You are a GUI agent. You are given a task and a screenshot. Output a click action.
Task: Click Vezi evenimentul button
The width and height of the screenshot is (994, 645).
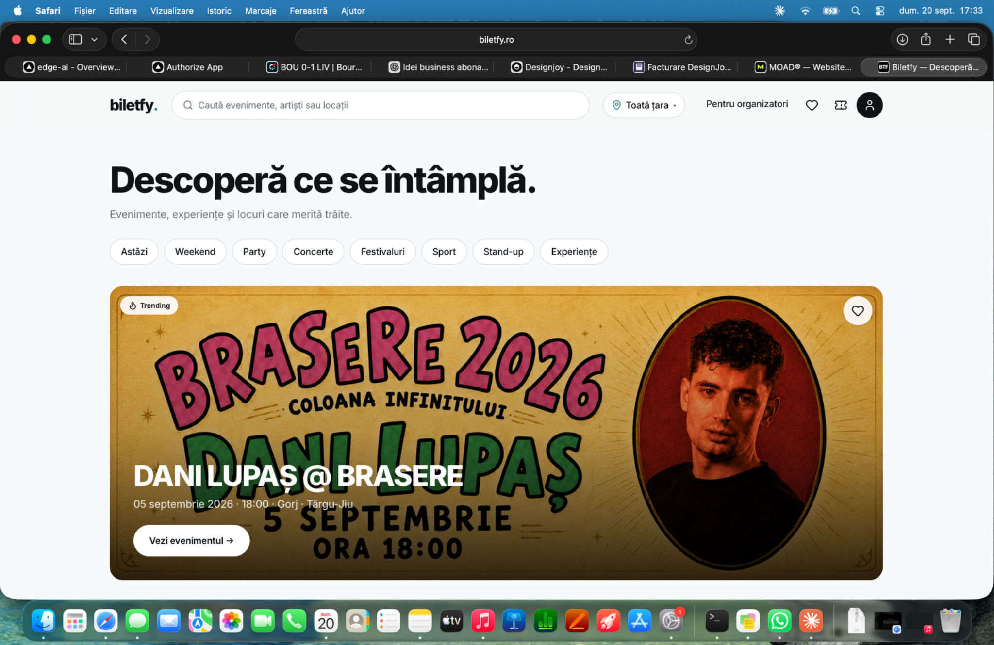coord(191,540)
